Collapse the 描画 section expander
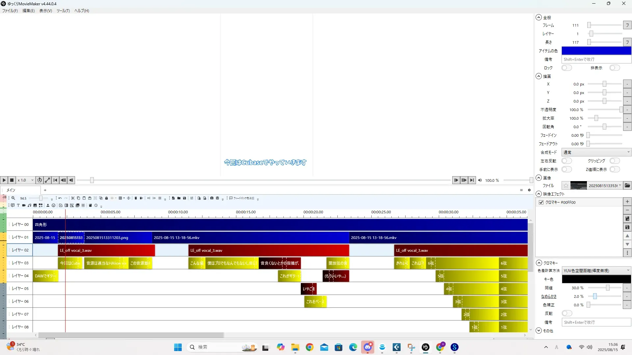The width and height of the screenshot is (632, 355). 539,76
